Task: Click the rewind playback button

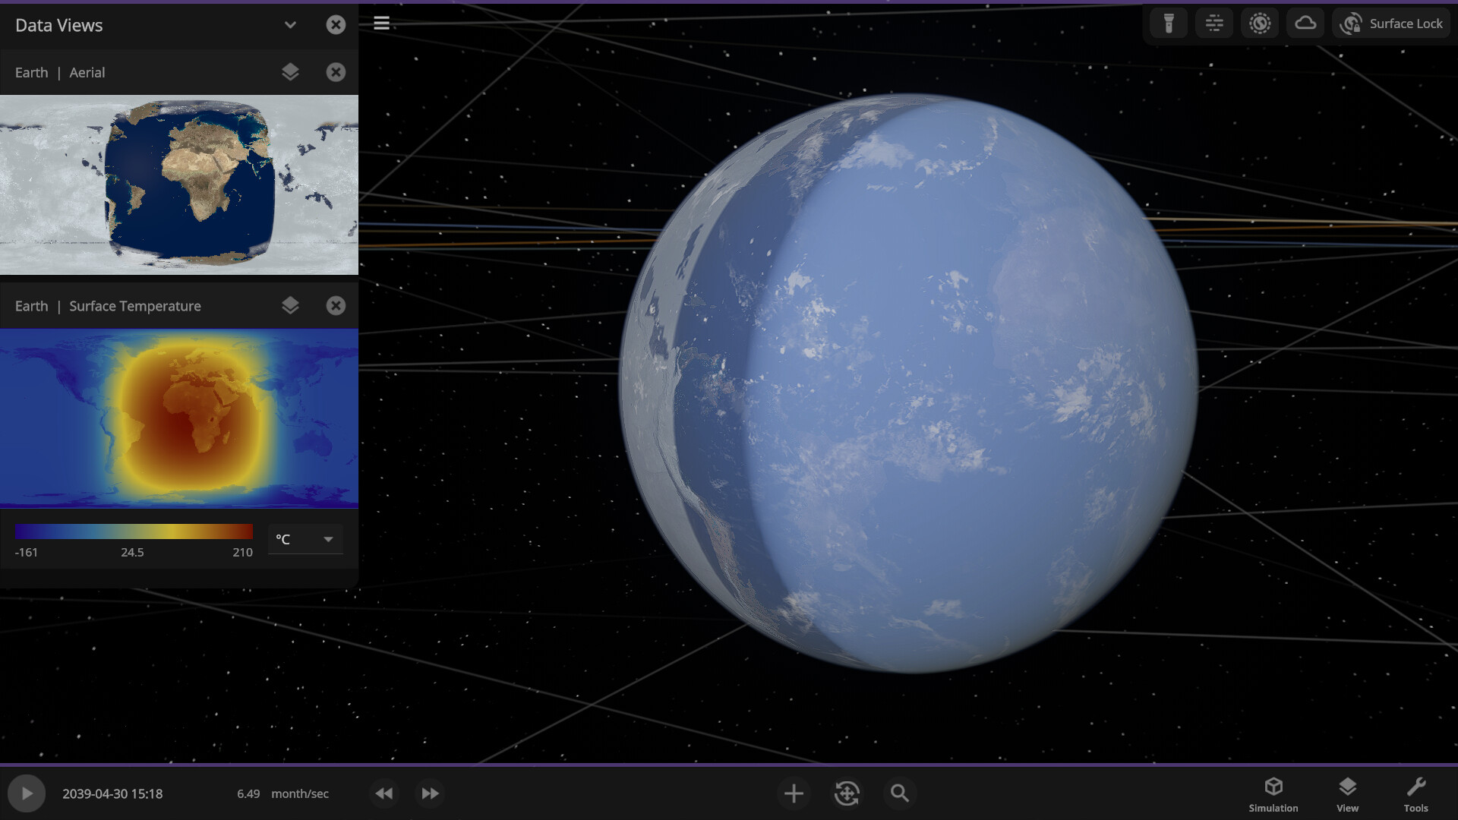Action: [x=384, y=792]
